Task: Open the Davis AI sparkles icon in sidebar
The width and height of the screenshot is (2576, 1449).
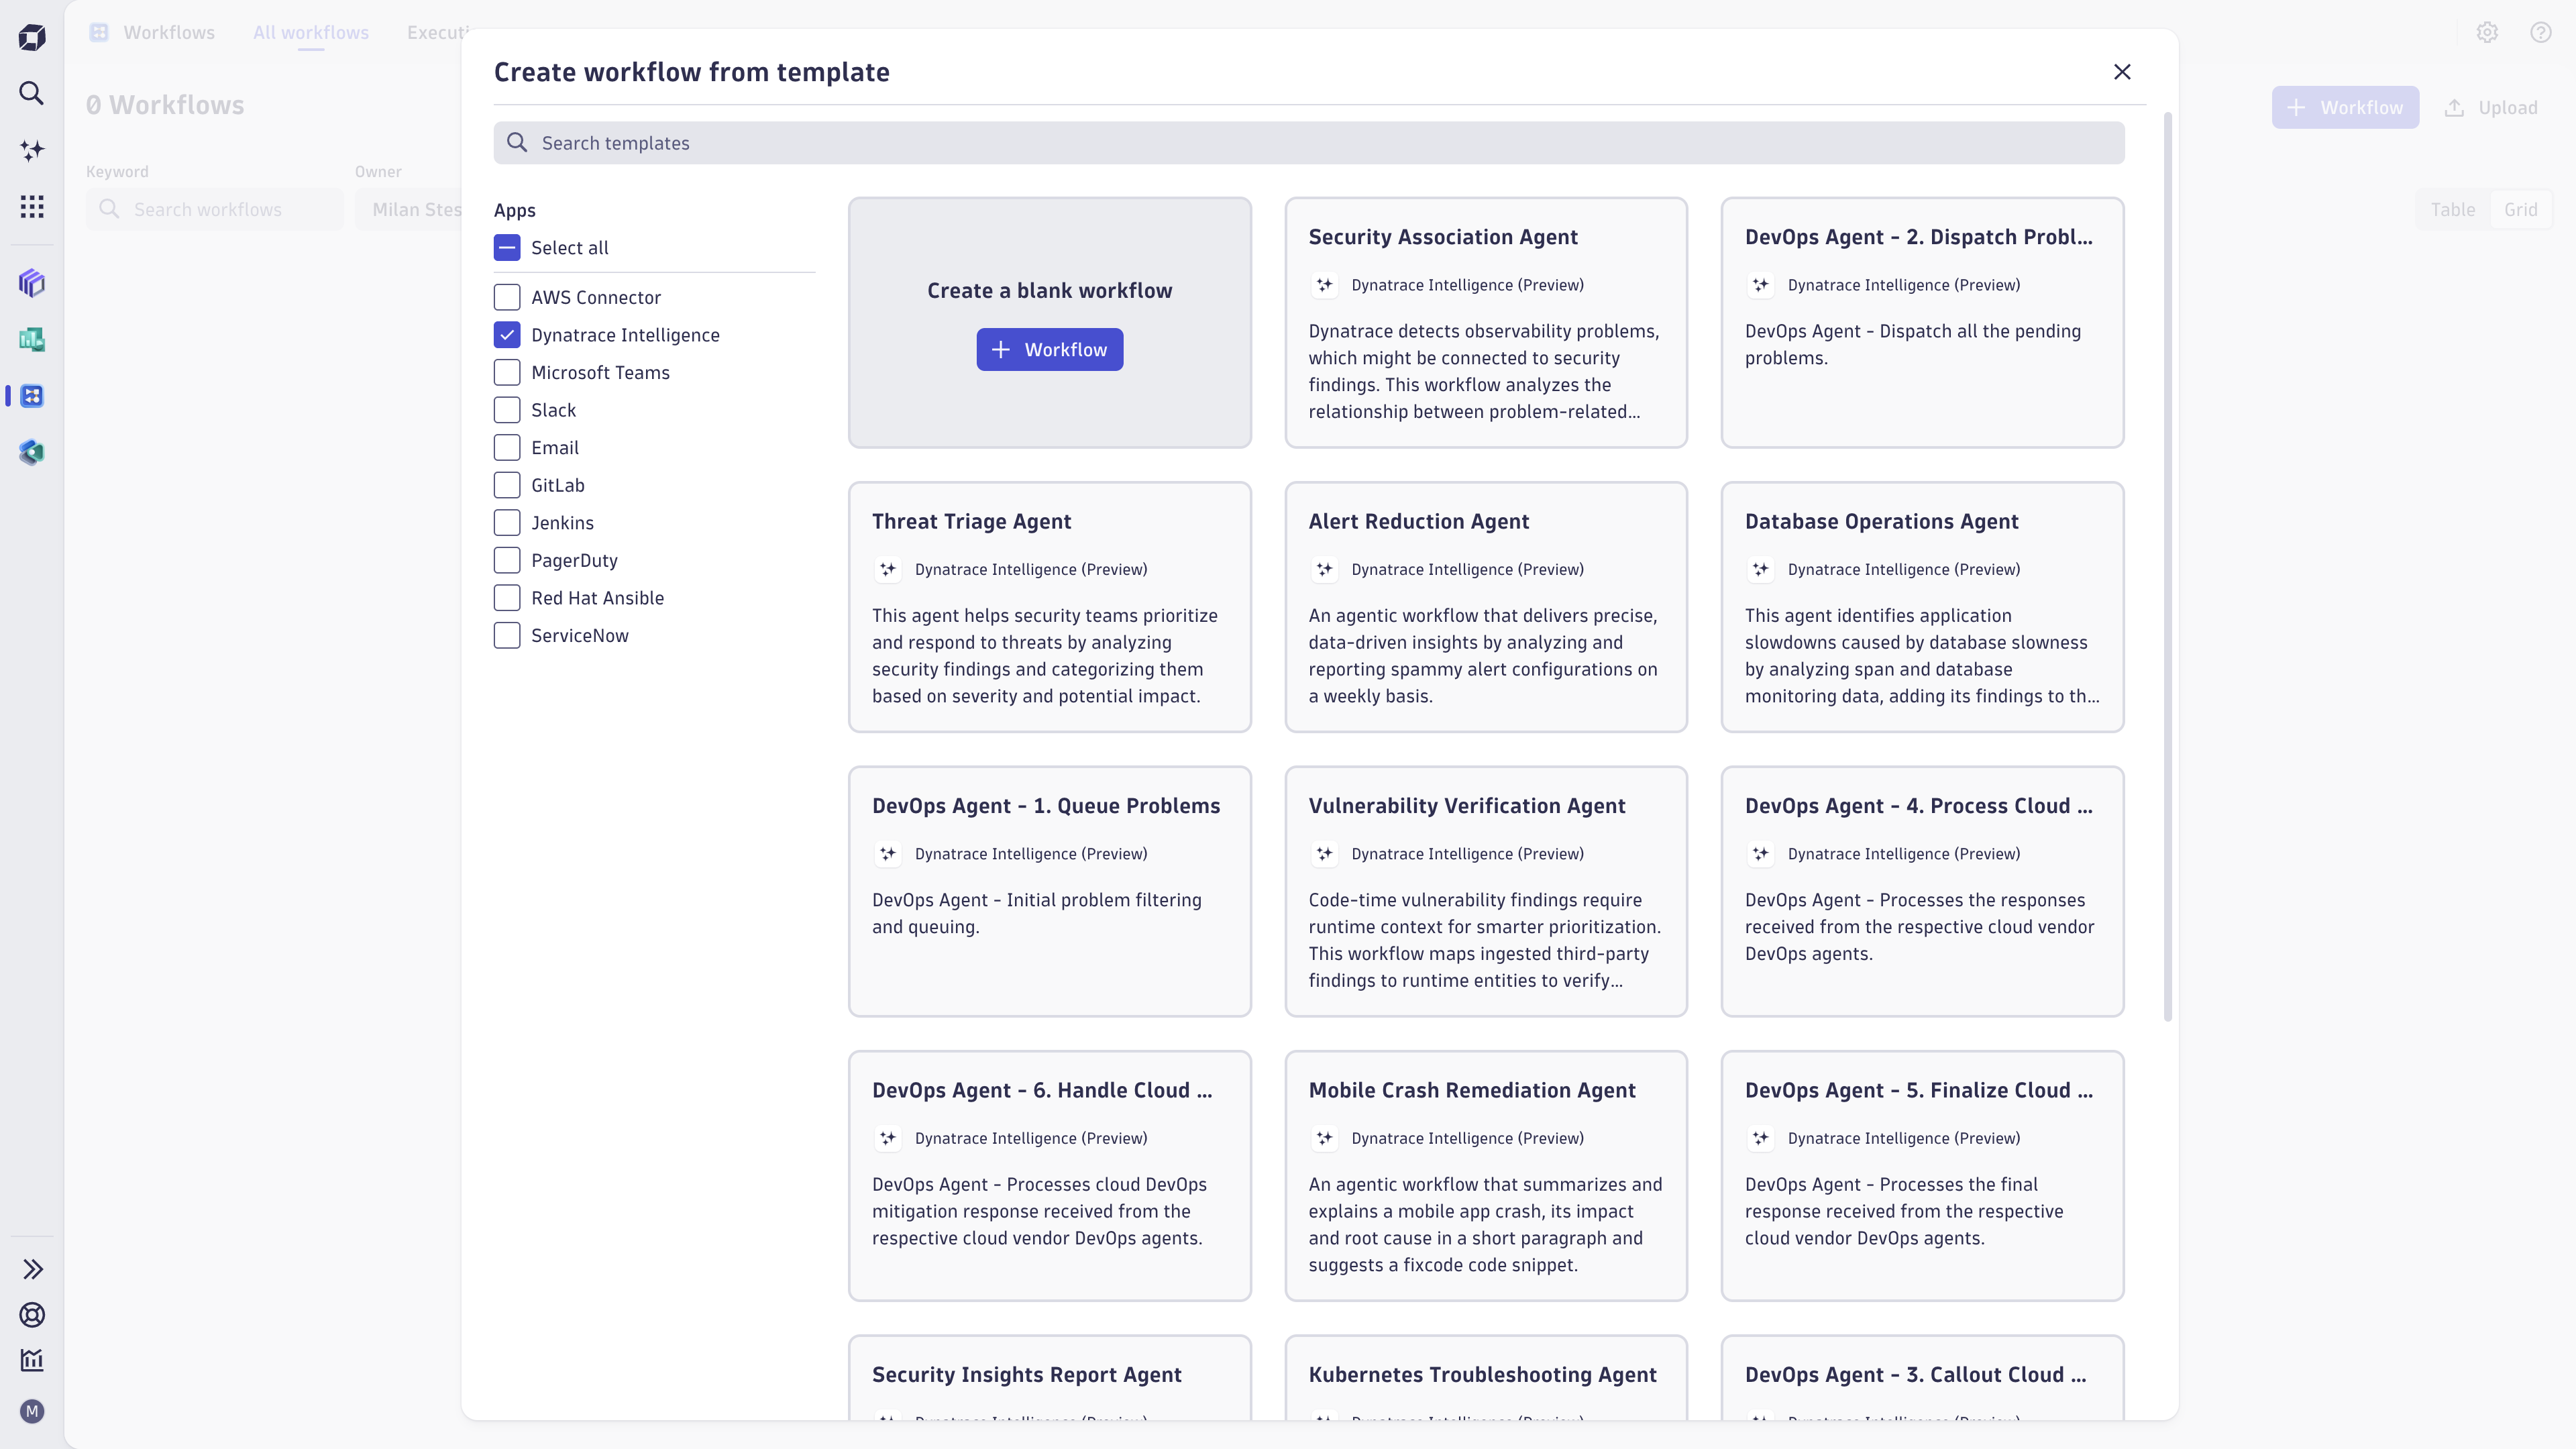Action: (x=31, y=150)
